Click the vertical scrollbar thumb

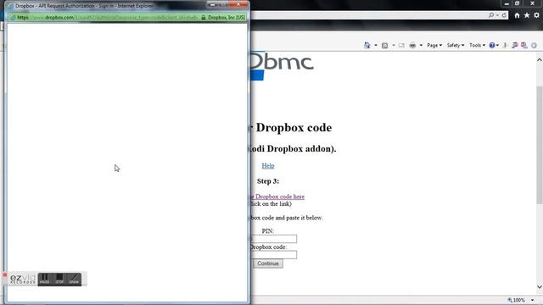[x=540, y=145]
